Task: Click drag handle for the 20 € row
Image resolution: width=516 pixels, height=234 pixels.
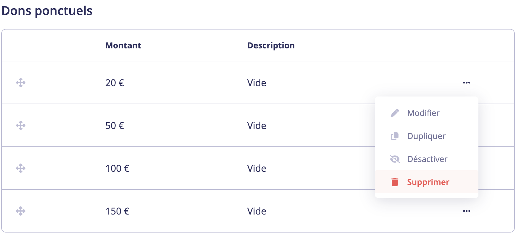Action: point(21,83)
